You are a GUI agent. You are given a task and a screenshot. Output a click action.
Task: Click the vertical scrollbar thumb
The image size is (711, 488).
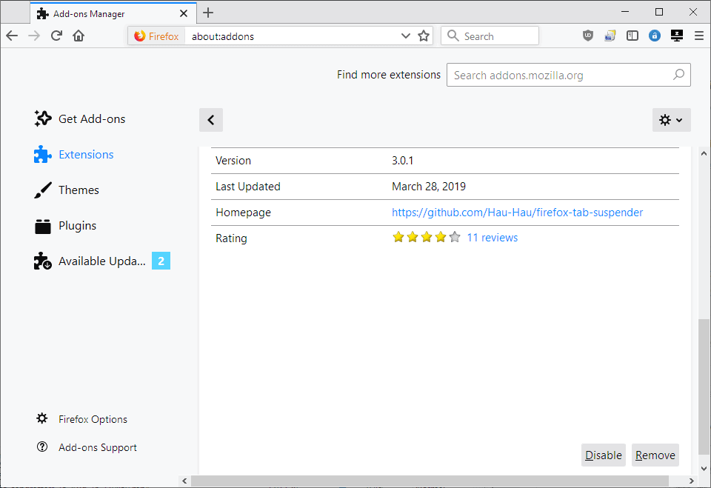click(704, 387)
